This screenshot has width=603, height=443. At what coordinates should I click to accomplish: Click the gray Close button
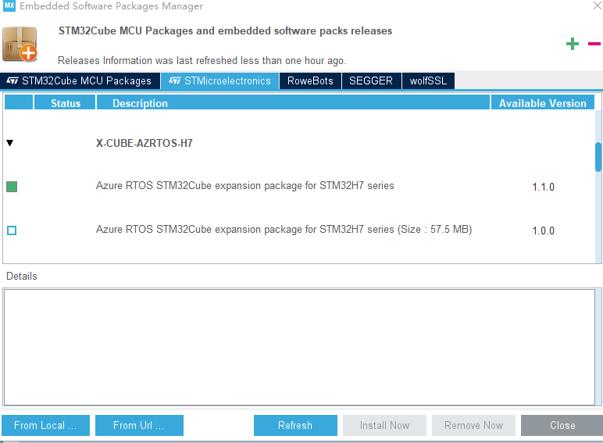562,425
